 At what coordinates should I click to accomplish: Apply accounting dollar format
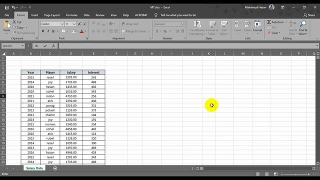coord(156,31)
